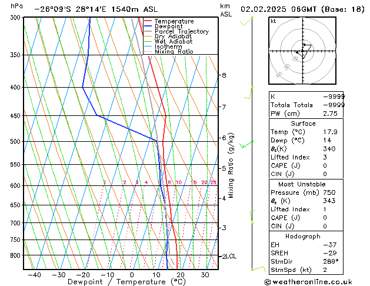Click the 400 hPa pressure level label

[15, 87]
